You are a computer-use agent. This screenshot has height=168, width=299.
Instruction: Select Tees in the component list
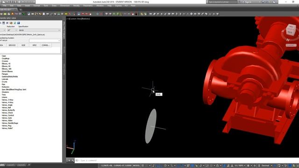(4, 95)
